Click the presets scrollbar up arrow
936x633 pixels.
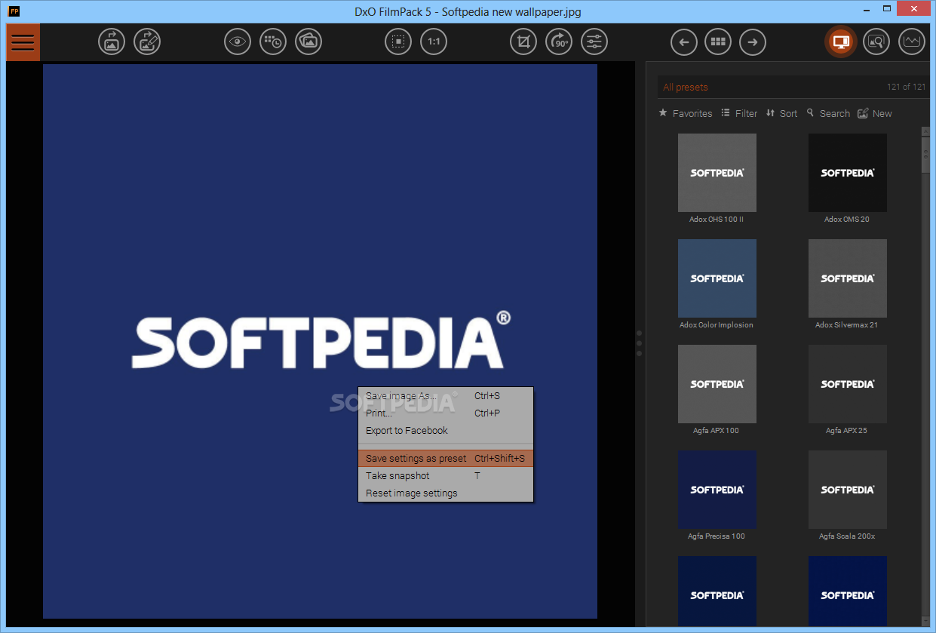[925, 132]
